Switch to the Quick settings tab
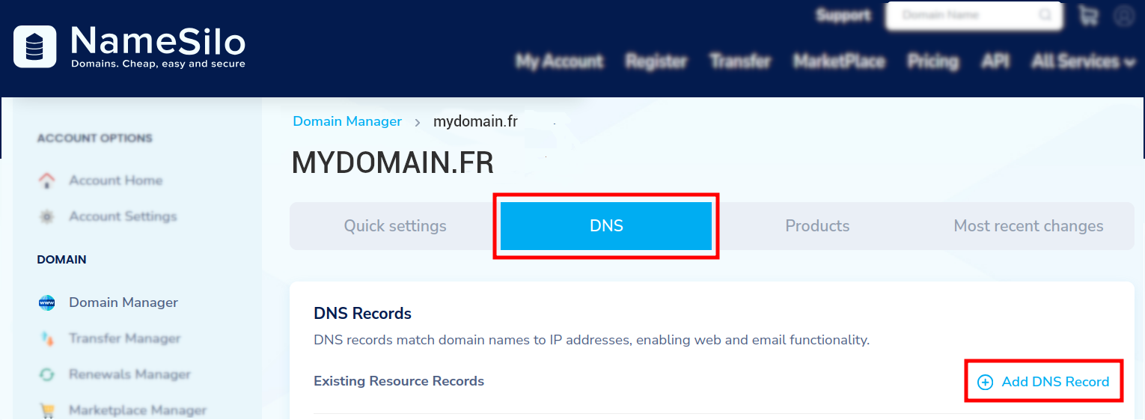Image resolution: width=1145 pixels, height=420 pixels. 395,226
